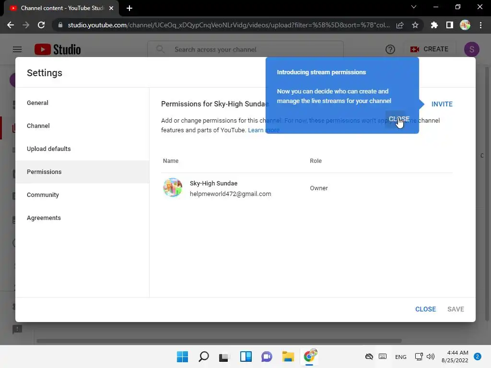The height and width of the screenshot is (368, 491).
Task: Bookmark this tab with star icon
Action: (415, 25)
